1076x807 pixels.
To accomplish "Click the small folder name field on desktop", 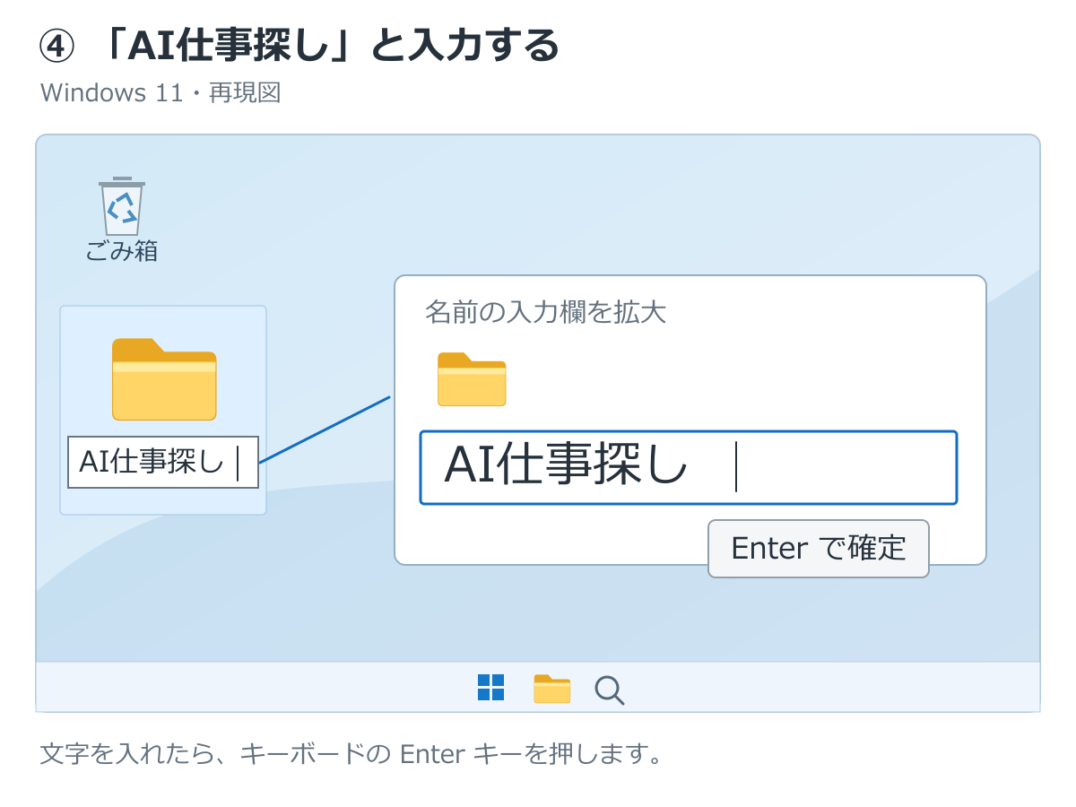I will [x=163, y=463].
